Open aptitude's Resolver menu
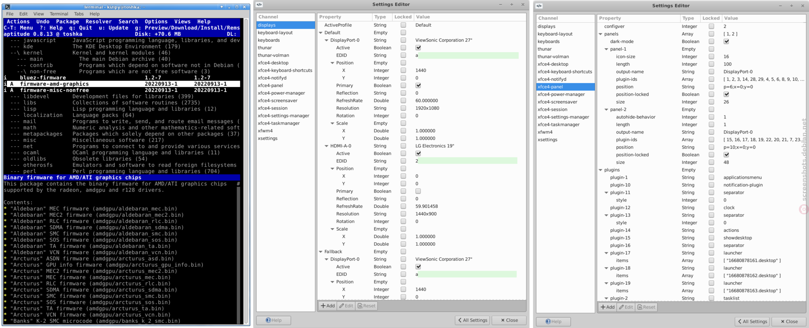This screenshot has height=328, width=809. [99, 21]
